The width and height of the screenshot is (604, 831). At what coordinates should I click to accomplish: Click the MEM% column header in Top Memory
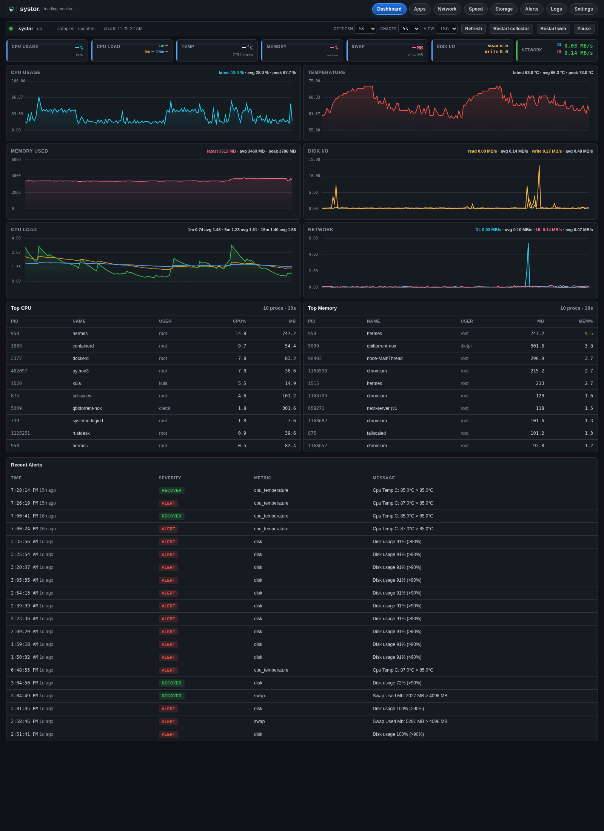pos(586,321)
